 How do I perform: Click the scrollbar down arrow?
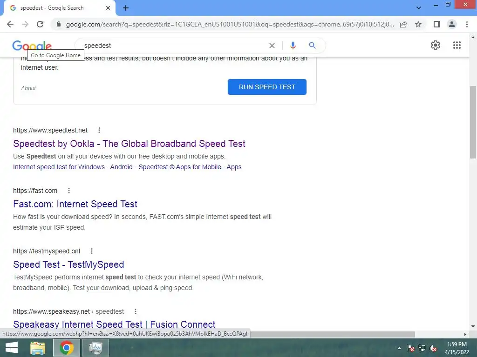tap(473, 326)
